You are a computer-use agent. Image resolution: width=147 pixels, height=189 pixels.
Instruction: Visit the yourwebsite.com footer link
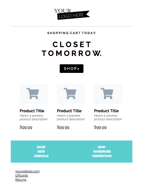click(27, 171)
